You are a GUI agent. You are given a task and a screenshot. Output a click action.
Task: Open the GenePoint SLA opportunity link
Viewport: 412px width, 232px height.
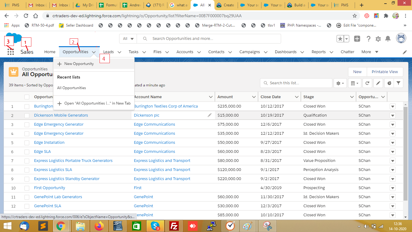[x=47, y=206]
